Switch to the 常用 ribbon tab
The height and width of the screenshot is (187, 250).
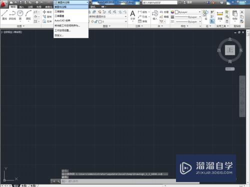(13, 7)
